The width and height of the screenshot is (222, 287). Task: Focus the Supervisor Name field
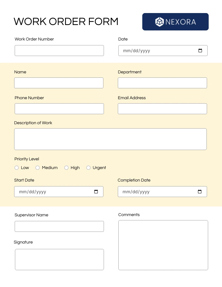pos(59,226)
